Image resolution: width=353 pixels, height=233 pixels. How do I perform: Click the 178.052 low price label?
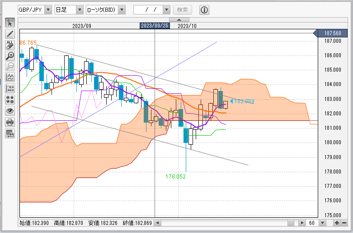176,177
